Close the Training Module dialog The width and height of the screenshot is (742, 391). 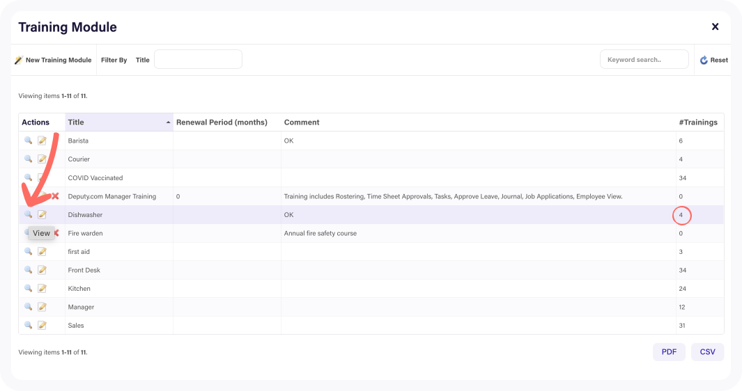(715, 27)
